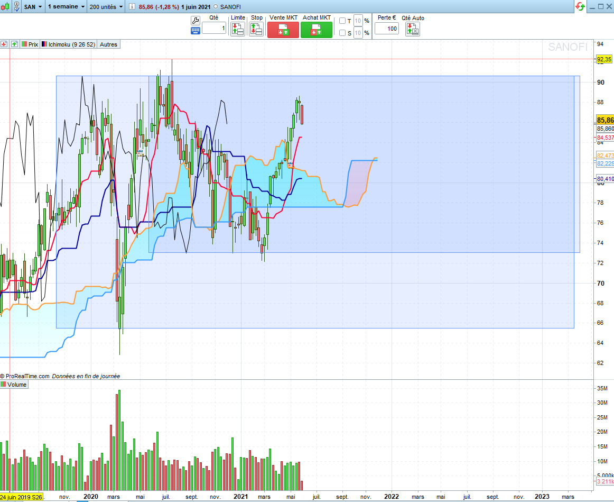Click the 85,86 (-1,28 %) header quote
This screenshot has height=502, width=614.
159,7
